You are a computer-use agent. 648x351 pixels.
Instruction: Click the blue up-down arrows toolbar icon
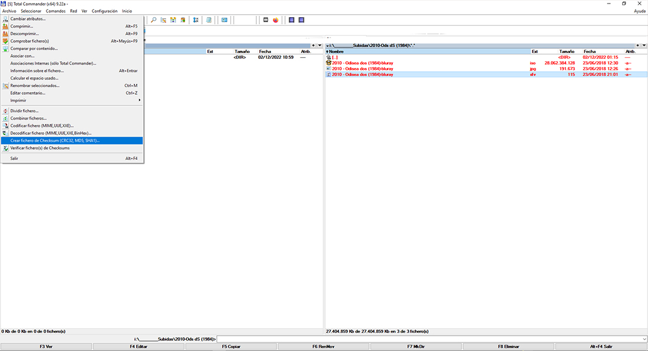click(196, 20)
